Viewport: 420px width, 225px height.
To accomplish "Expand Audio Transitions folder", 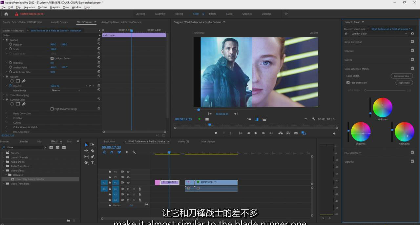I will point(4,166).
